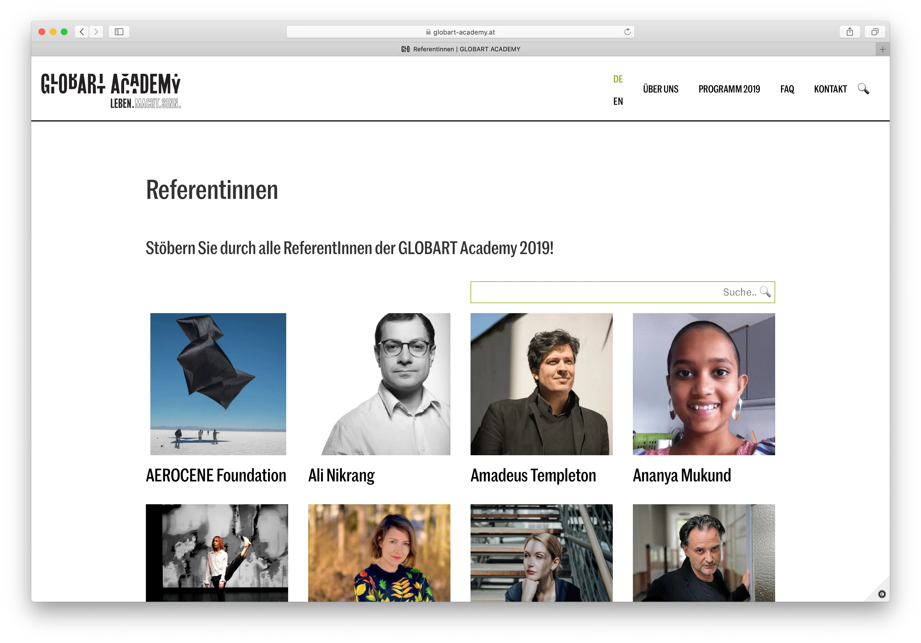
Task: Open the ÜBER UNS menu
Action: coord(660,89)
